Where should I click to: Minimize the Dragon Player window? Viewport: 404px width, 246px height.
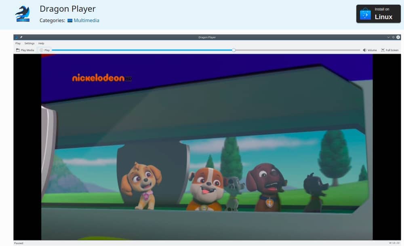click(388, 37)
